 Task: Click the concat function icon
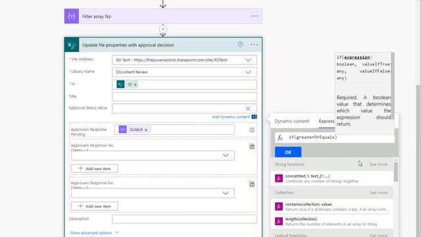pyautogui.click(x=279, y=178)
